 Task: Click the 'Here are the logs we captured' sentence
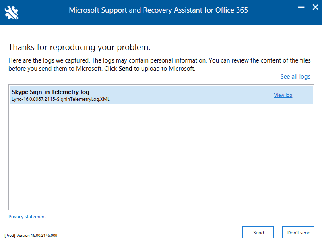[x=49, y=60]
